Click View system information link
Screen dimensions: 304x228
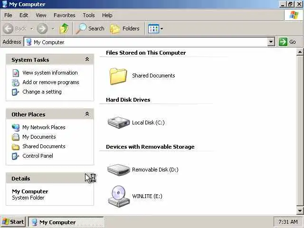[x=50, y=73]
